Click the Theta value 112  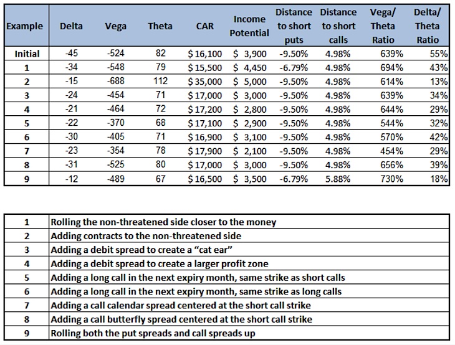(x=160, y=81)
